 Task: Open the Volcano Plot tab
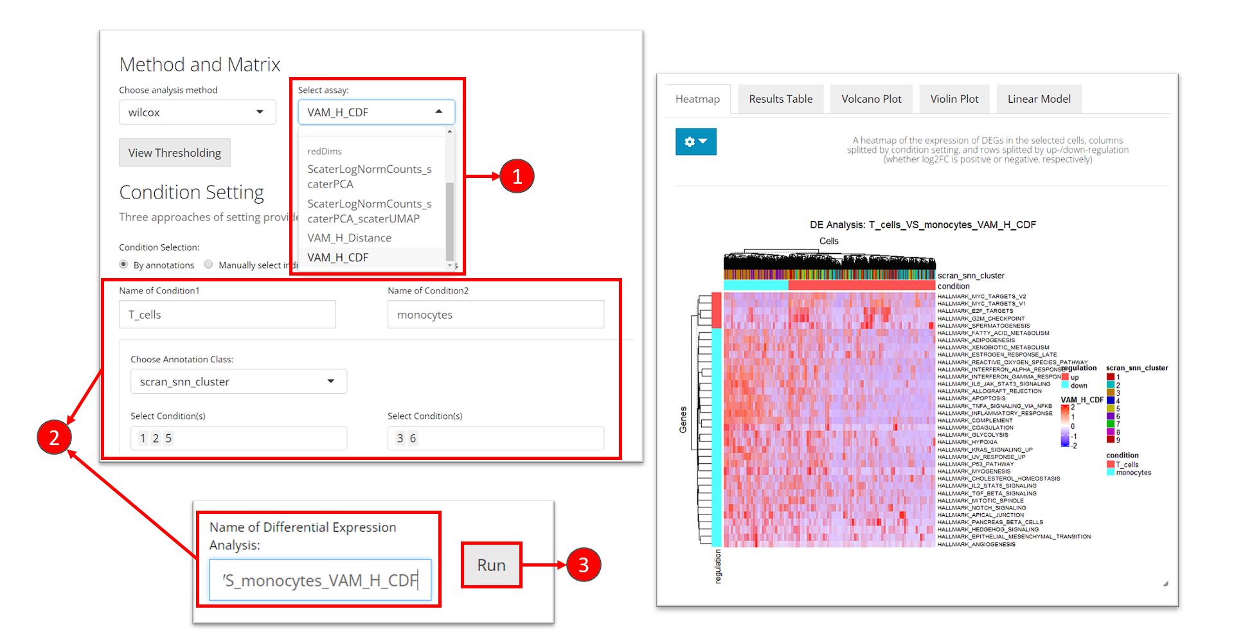click(x=871, y=99)
